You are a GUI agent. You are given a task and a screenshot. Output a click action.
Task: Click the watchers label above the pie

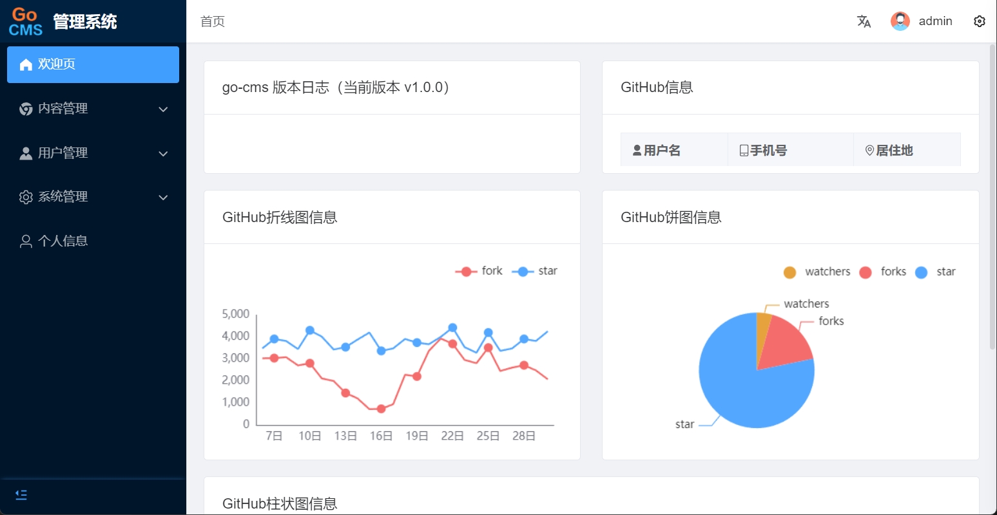coord(806,304)
